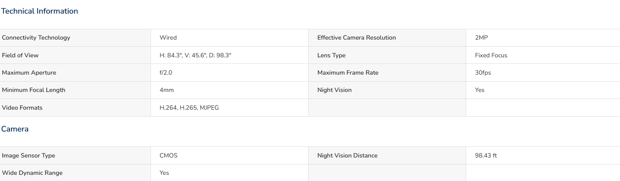
Task: Select the Connectivity Technology label
Action: [36, 38]
